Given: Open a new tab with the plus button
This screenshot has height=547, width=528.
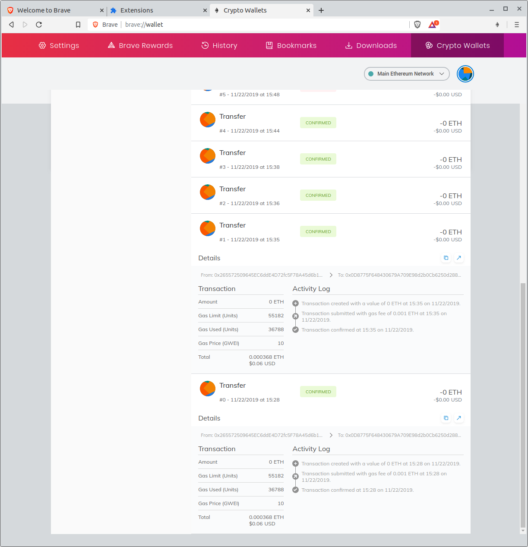Looking at the screenshot, I should click(x=321, y=10).
